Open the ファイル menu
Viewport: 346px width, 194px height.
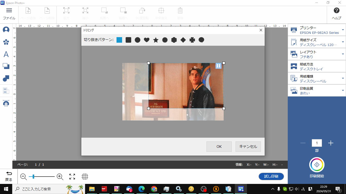pyautogui.click(x=9, y=14)
